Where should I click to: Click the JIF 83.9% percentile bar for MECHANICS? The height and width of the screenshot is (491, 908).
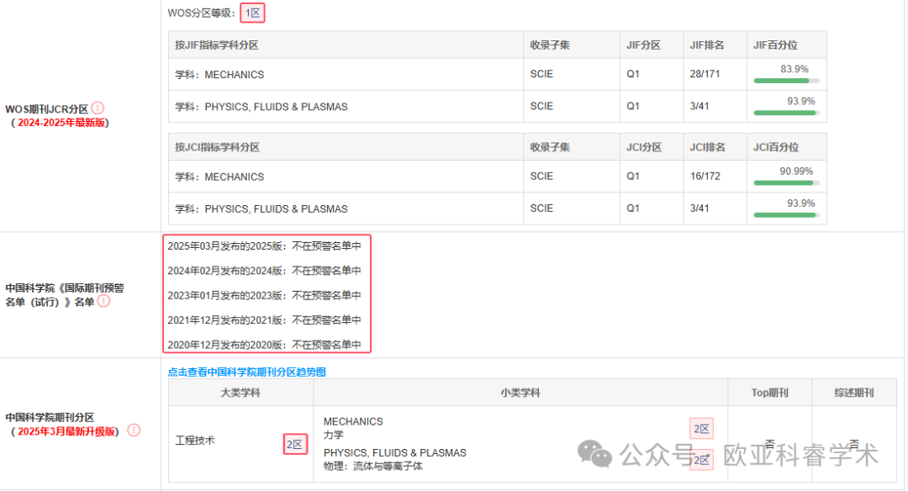click(786, 81)
